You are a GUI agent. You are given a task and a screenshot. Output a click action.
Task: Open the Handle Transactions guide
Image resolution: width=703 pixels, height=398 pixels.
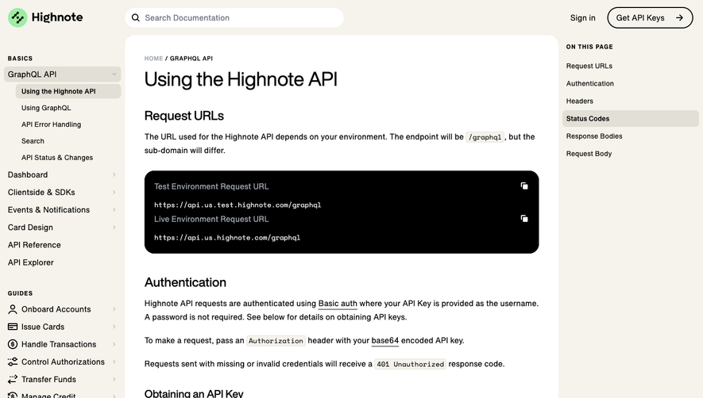(x=59, y=344)
